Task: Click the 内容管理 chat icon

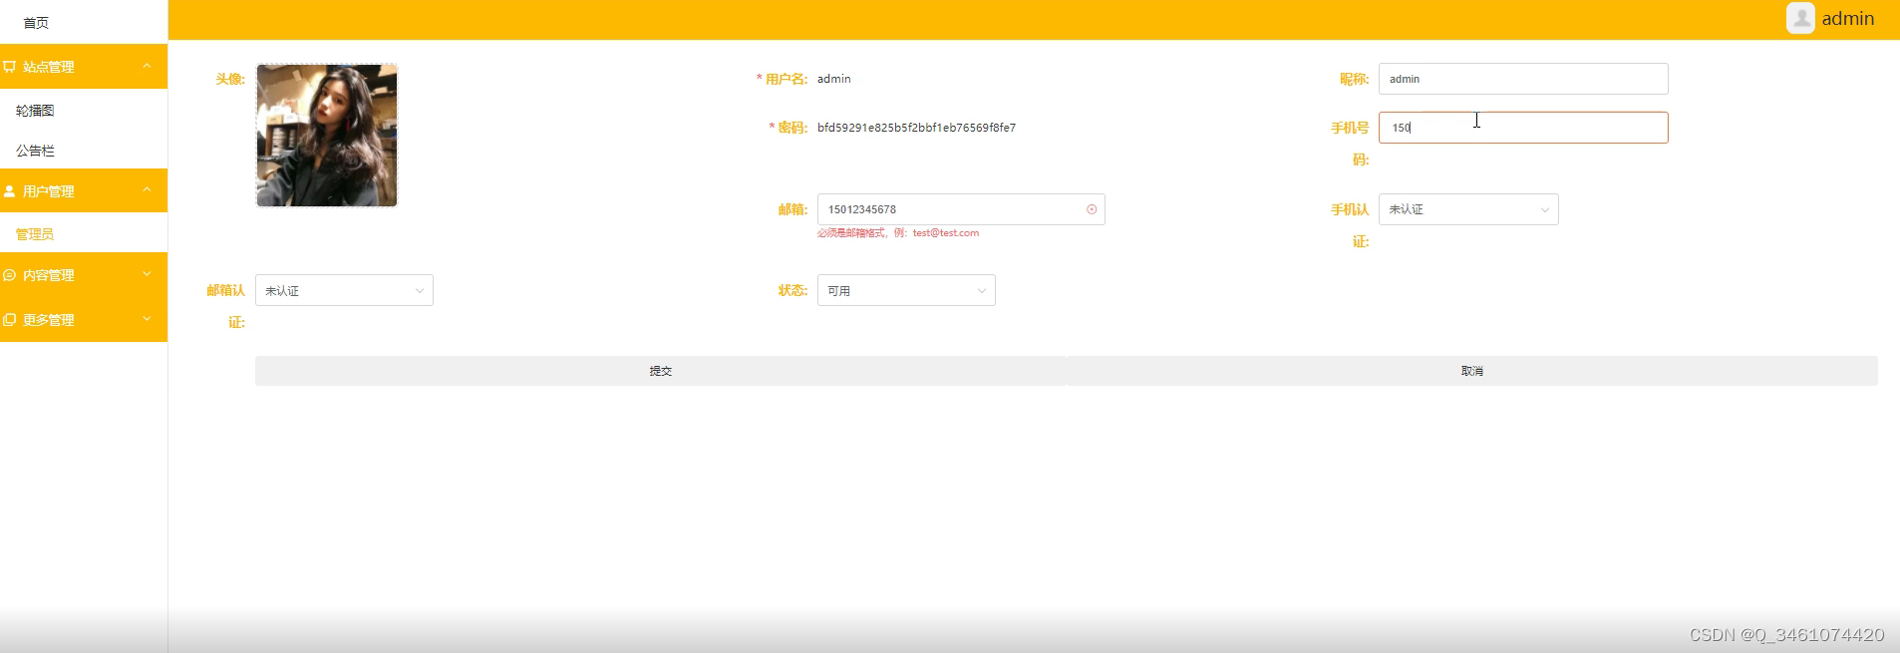Action: 9,275
